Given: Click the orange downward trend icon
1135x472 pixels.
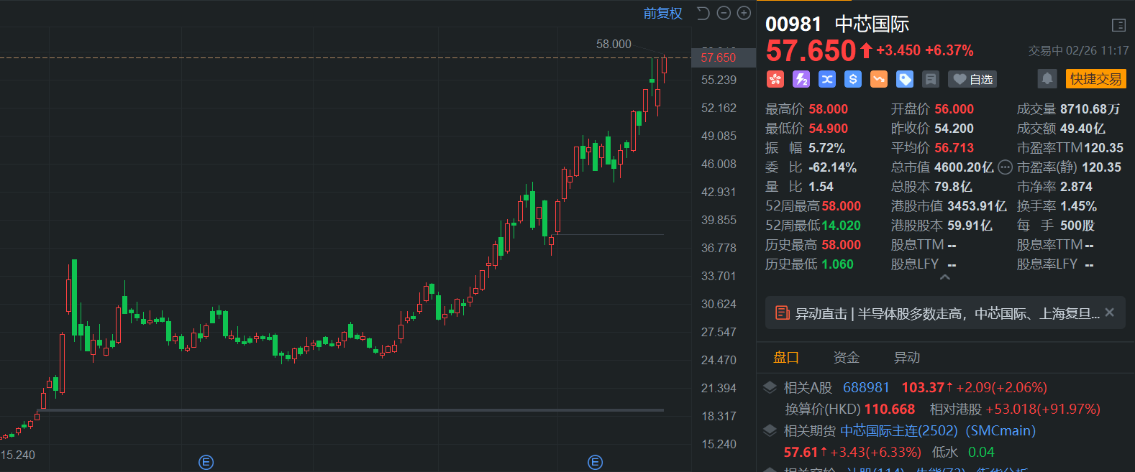Looking at the screenshot, I should (879, 79).
